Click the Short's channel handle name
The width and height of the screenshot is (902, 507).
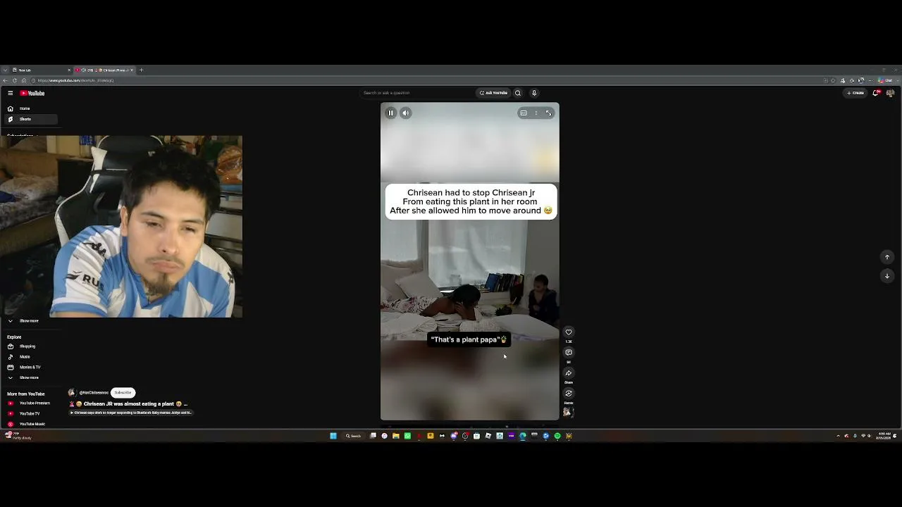[x=94, y=393]
